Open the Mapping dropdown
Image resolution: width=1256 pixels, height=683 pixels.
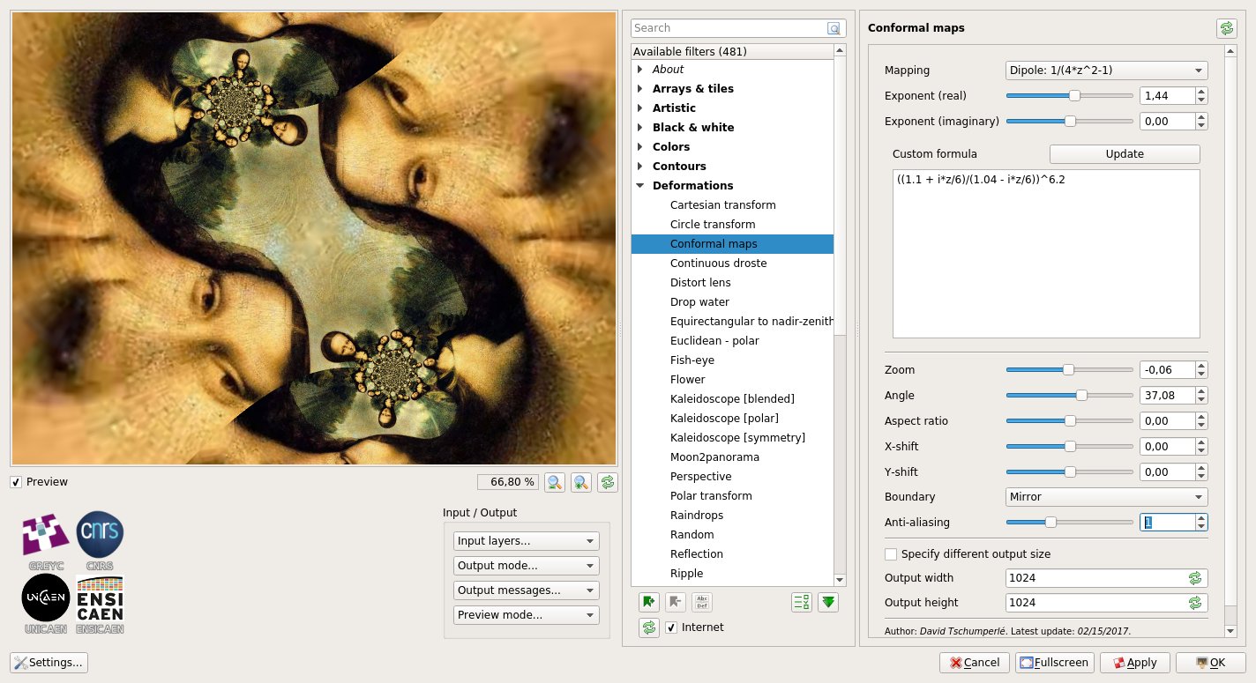pyautogui.click(x=1107, y=71)
